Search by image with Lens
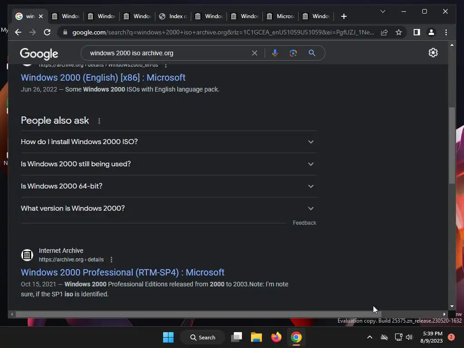The width and height of the screenshot is (464, 348). [x=293, y=53]
